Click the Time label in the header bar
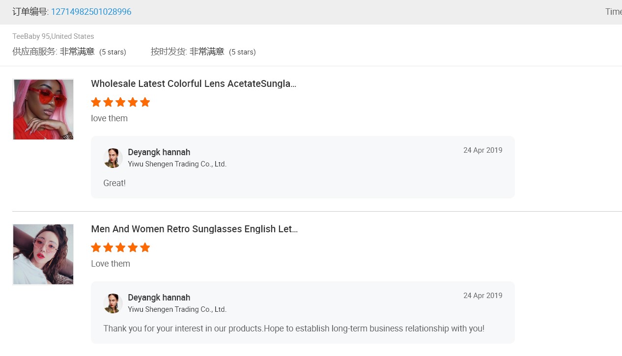The image size is (622, 356). 613,12
